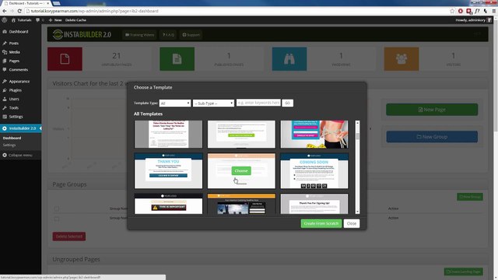Select the white opt-in template with green button

[x=241, y=134]
